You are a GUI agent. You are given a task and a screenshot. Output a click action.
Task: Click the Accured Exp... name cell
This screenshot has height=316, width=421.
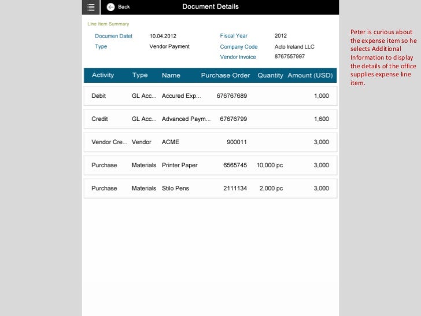pos(181,96)
